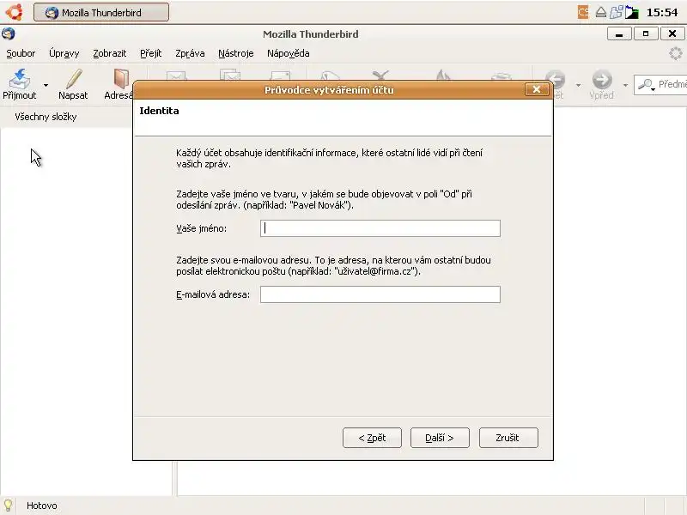This screenshot has width=687, height=515.
Task: Maximize the Mozilla Thunderbird window
Action: (x=646, y=33)
